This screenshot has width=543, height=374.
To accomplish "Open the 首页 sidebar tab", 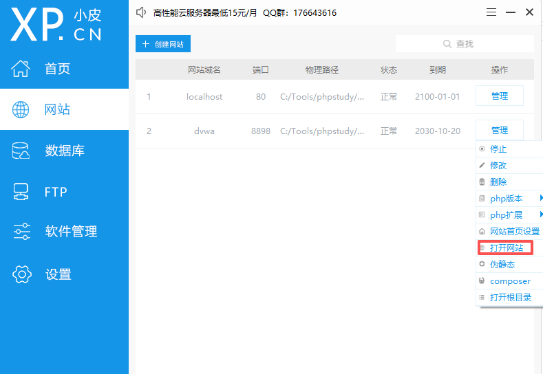I will coord(65,69).
